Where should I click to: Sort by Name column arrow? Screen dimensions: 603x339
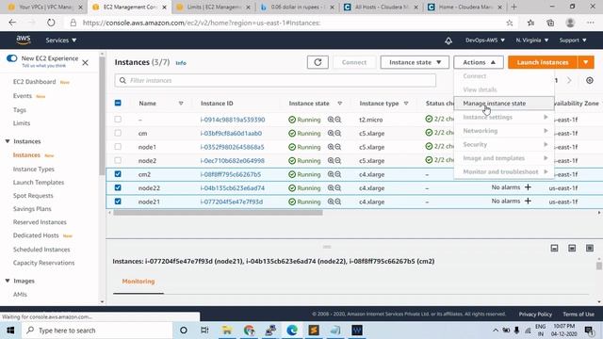181,104
